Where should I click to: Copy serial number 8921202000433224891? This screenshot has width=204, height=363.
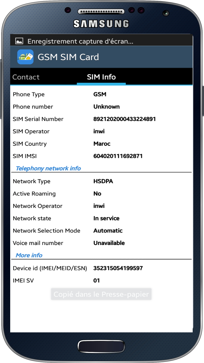click(125, 119)
